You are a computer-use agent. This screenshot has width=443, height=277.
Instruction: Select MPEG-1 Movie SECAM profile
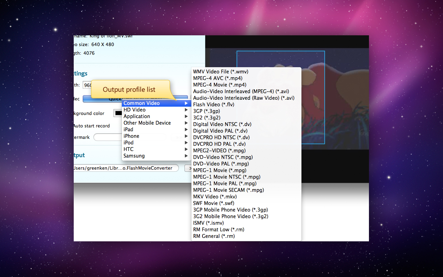(228, 190)
